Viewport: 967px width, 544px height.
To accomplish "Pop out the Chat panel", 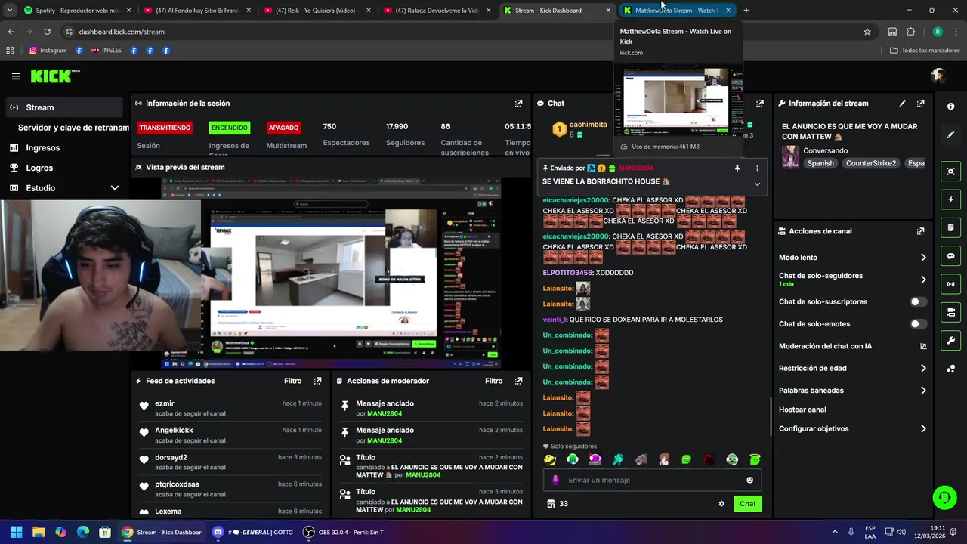I will coord(759,104).
